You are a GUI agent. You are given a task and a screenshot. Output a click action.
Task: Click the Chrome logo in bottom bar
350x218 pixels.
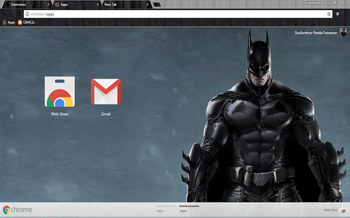tap(17, 209)
